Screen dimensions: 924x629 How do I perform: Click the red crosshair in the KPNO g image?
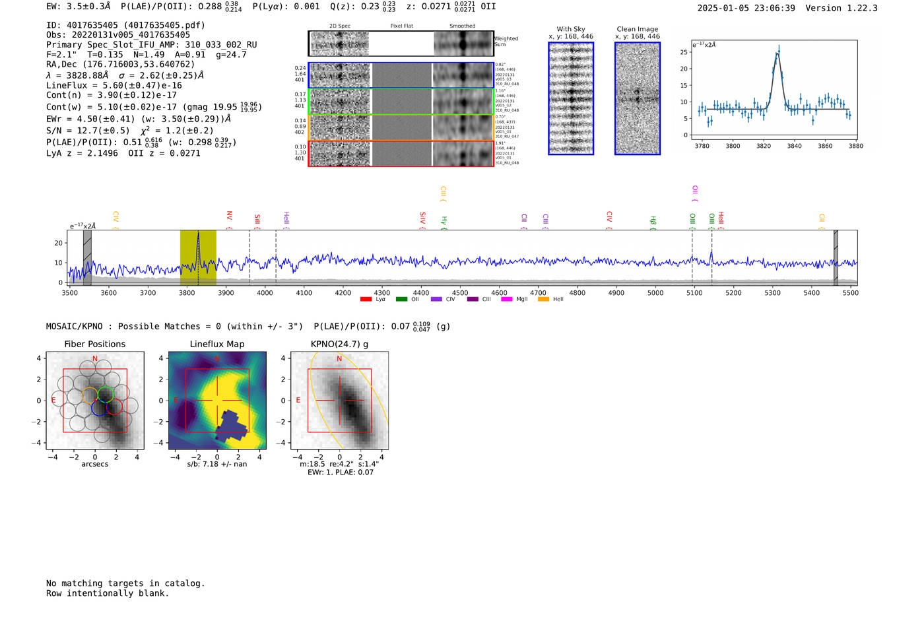pyautogui.click(x=339, y=401)
